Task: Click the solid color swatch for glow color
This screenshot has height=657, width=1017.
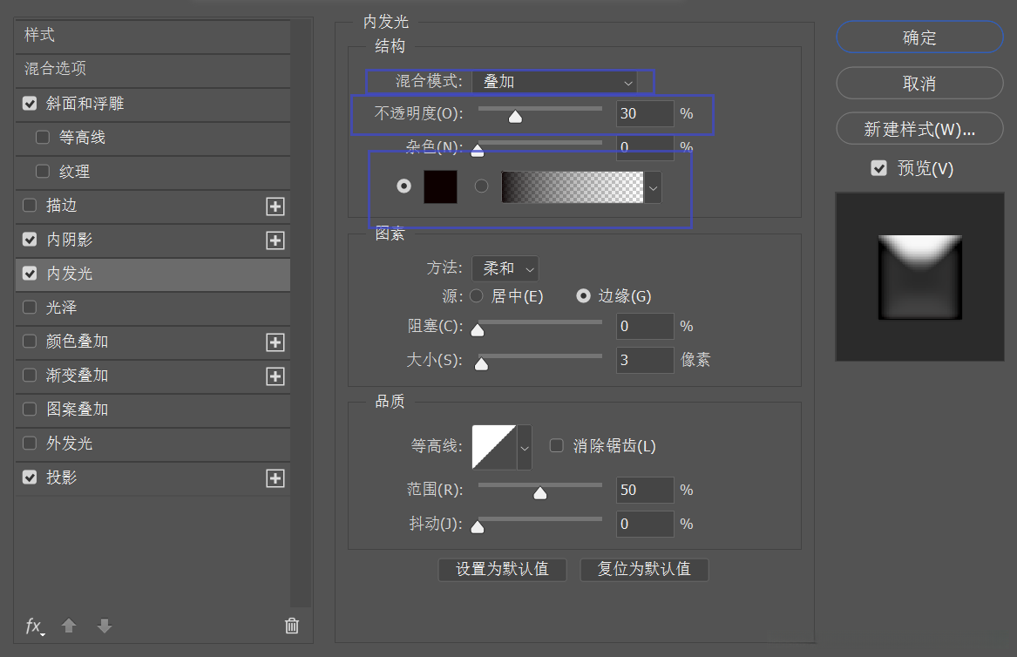Action: [x=440, y=186]
